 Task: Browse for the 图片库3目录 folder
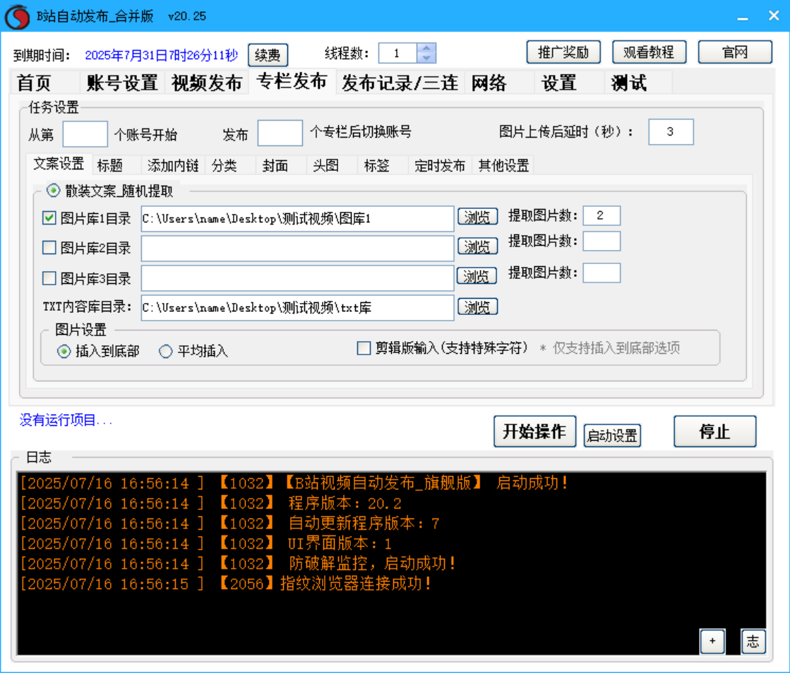pos(477,276)
